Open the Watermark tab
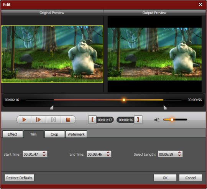This screenshot has width=207, height=189. click(76, 134)
